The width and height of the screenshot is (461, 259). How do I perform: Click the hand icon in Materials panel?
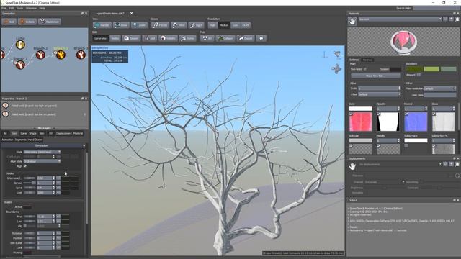pos(352,21)
